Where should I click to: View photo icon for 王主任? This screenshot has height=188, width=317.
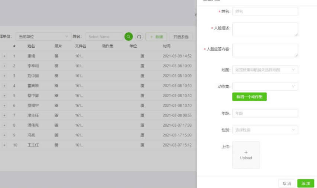pos(56,145)
